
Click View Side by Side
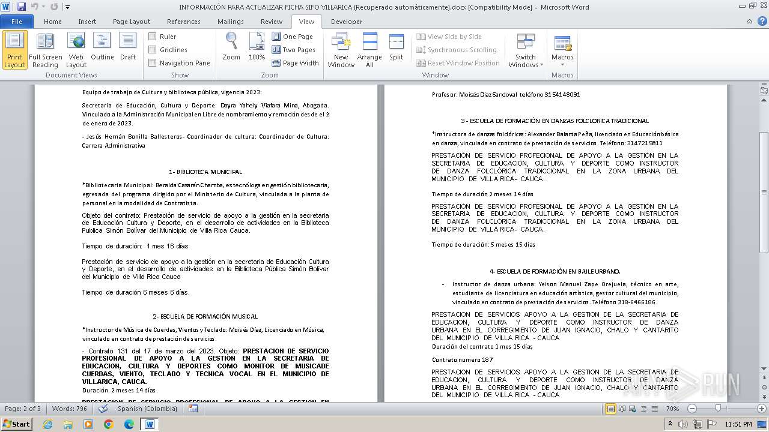(449, 37)
